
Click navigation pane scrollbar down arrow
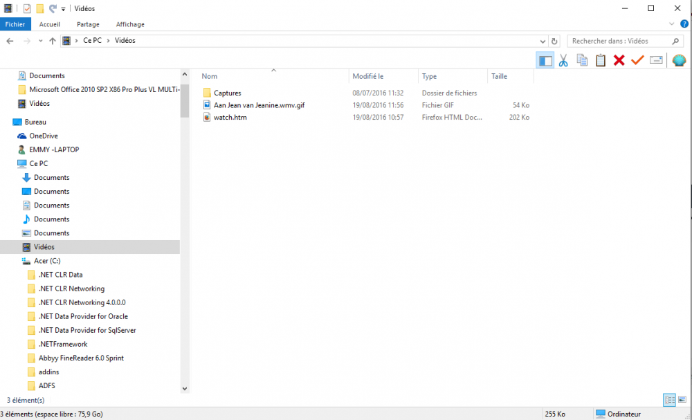point(185,389)
